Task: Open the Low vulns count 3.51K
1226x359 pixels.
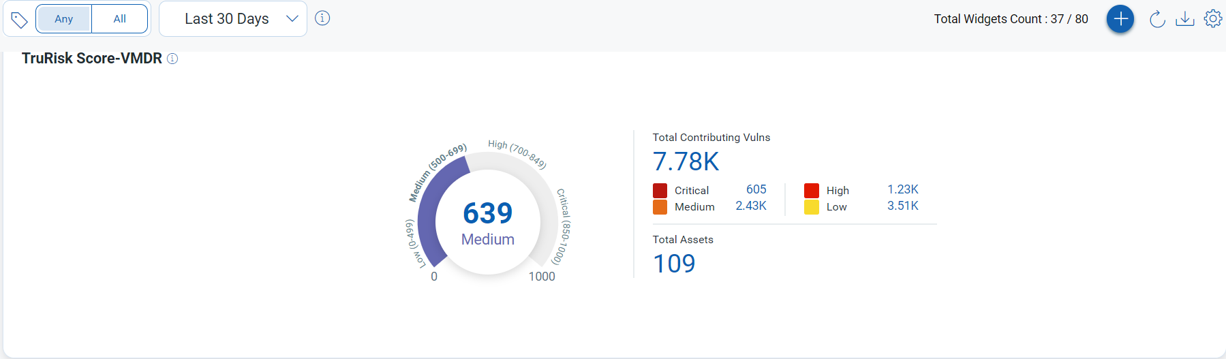Action: [x=902, y=206]
